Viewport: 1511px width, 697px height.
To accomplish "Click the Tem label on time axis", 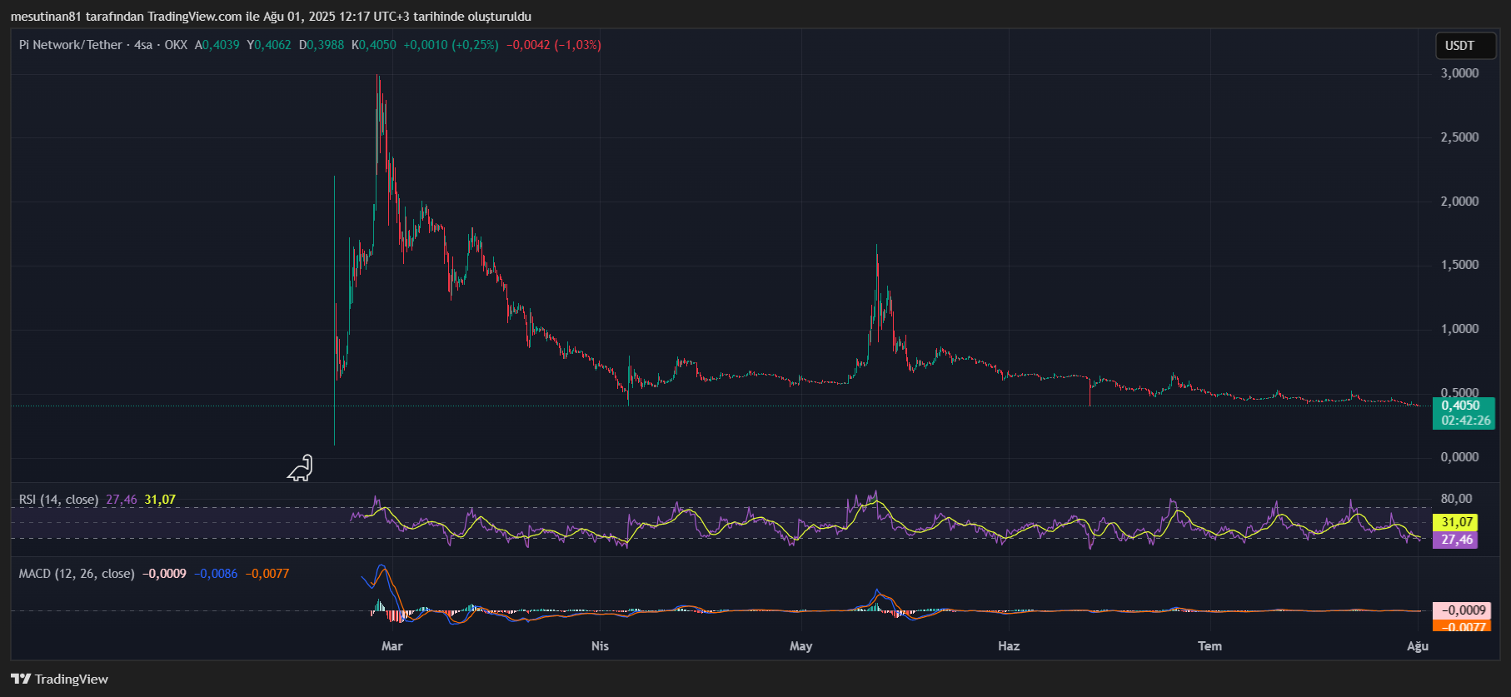I will click(1209, 646).
